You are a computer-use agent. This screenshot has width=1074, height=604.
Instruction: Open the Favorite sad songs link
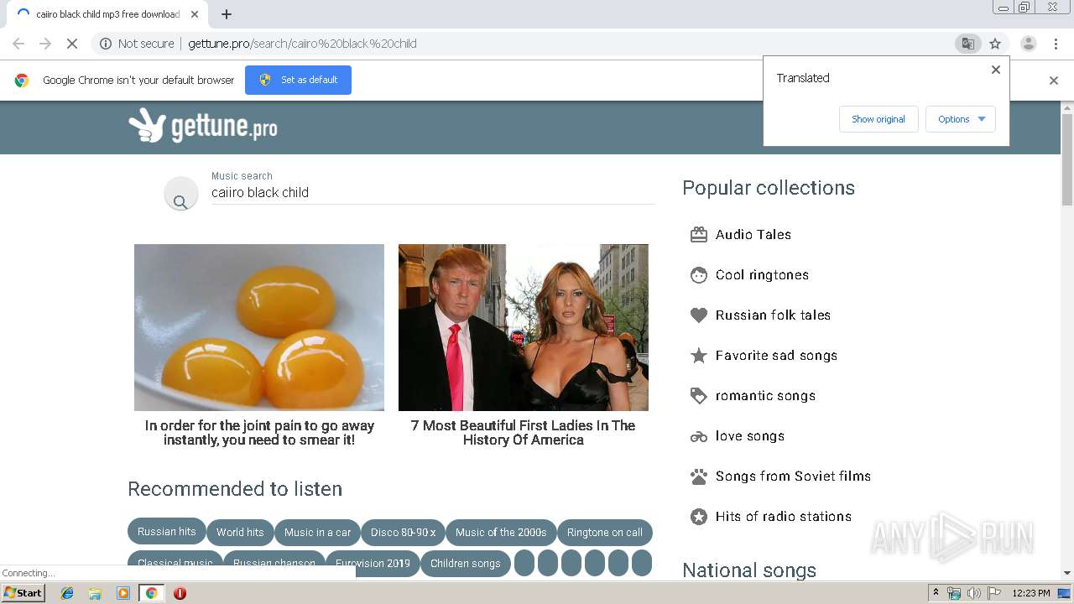pos(776,356)
